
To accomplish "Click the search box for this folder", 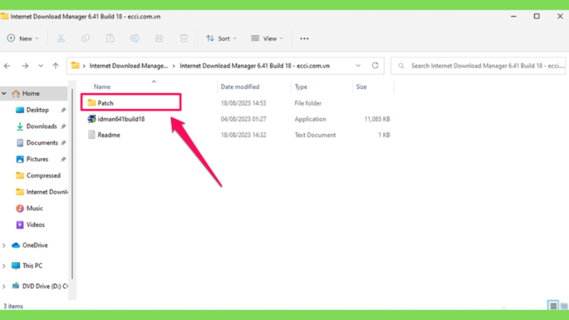I will pyautogui.click(x=478, y=66).
